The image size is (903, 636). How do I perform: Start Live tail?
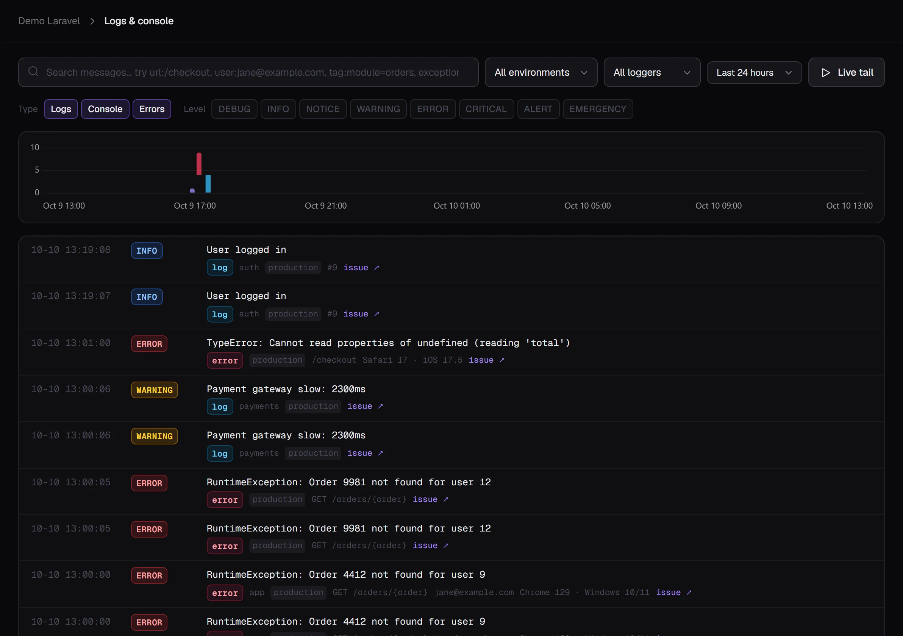pyautogui.click(x=846, y=72)
